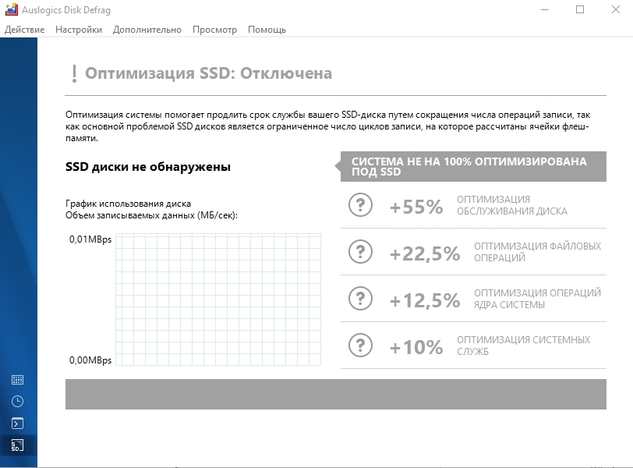The width and height of the screenshot is (633, 468).
Task: Click inside the disk usage graph grid
Action: click(218, 300)
